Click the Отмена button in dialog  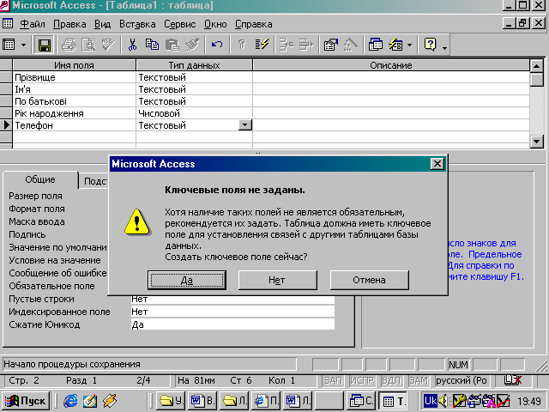click(370, 280)
